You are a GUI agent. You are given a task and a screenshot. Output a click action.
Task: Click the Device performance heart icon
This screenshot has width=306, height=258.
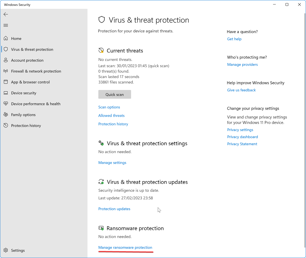[6, 104]
